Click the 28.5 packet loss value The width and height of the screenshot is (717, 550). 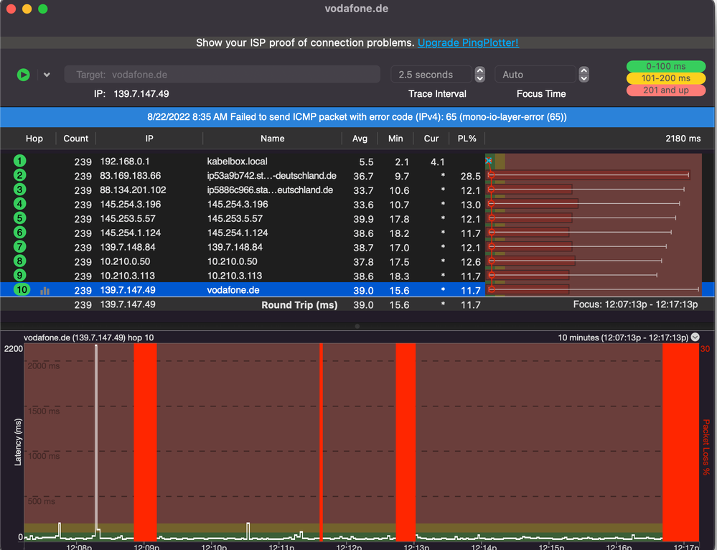tap(471, 176)
